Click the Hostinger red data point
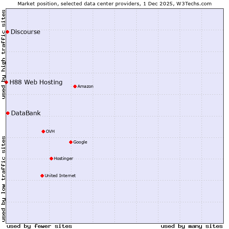This screenshot has height=229, width=229. pos(51,158)
